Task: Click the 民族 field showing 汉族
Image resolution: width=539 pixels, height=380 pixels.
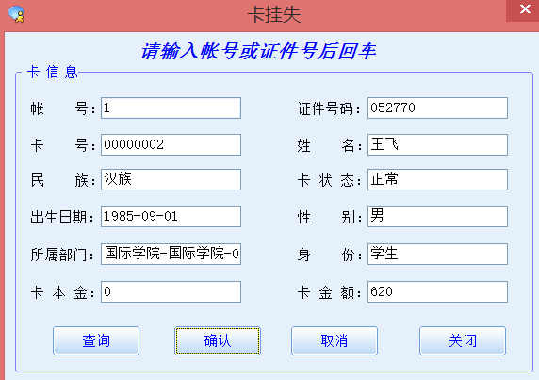Action: (171, 179)
